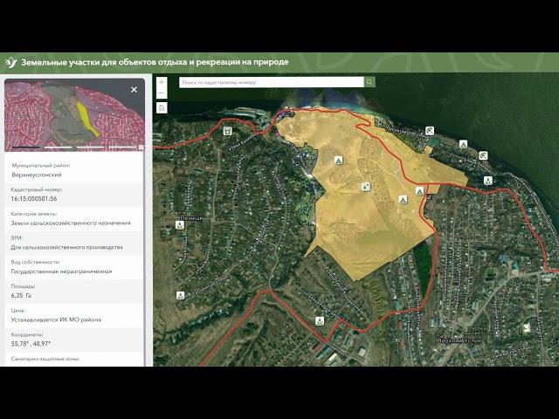Screen dimensions: 559x419
Task: Click the search magnifier button
Action: pos(369,82)
